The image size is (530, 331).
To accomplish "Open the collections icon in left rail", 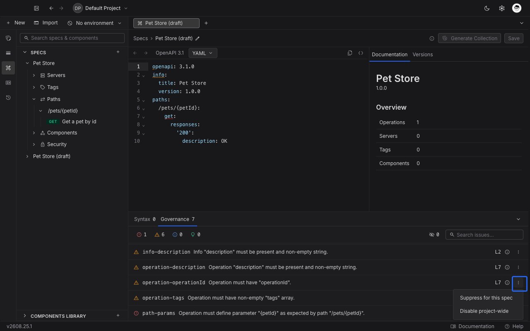I will (8, 38).
